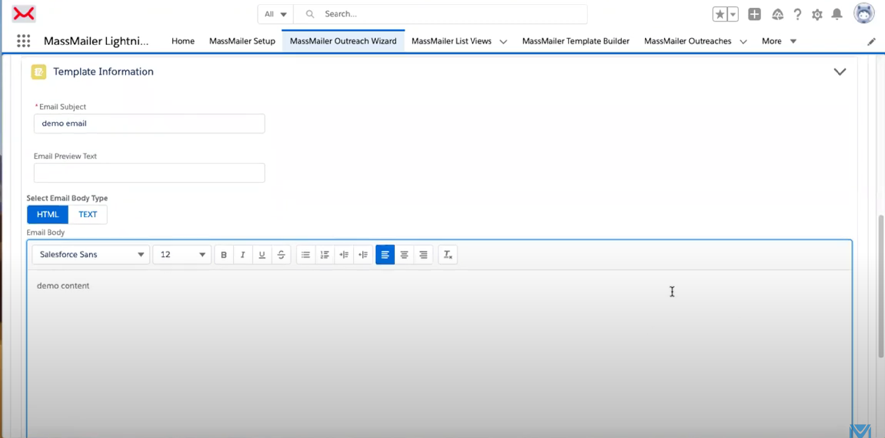This screenshot has width=885, height=438.
Task: Click the MassMailer red X logo
Action: click(x=24, y=14)
